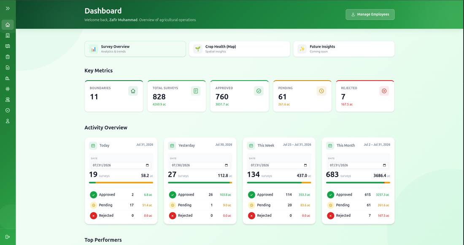Click the checkmark icon in Approved metric card
The width and height of the screenshot is (464, 245).
click(x=259, y=91)
